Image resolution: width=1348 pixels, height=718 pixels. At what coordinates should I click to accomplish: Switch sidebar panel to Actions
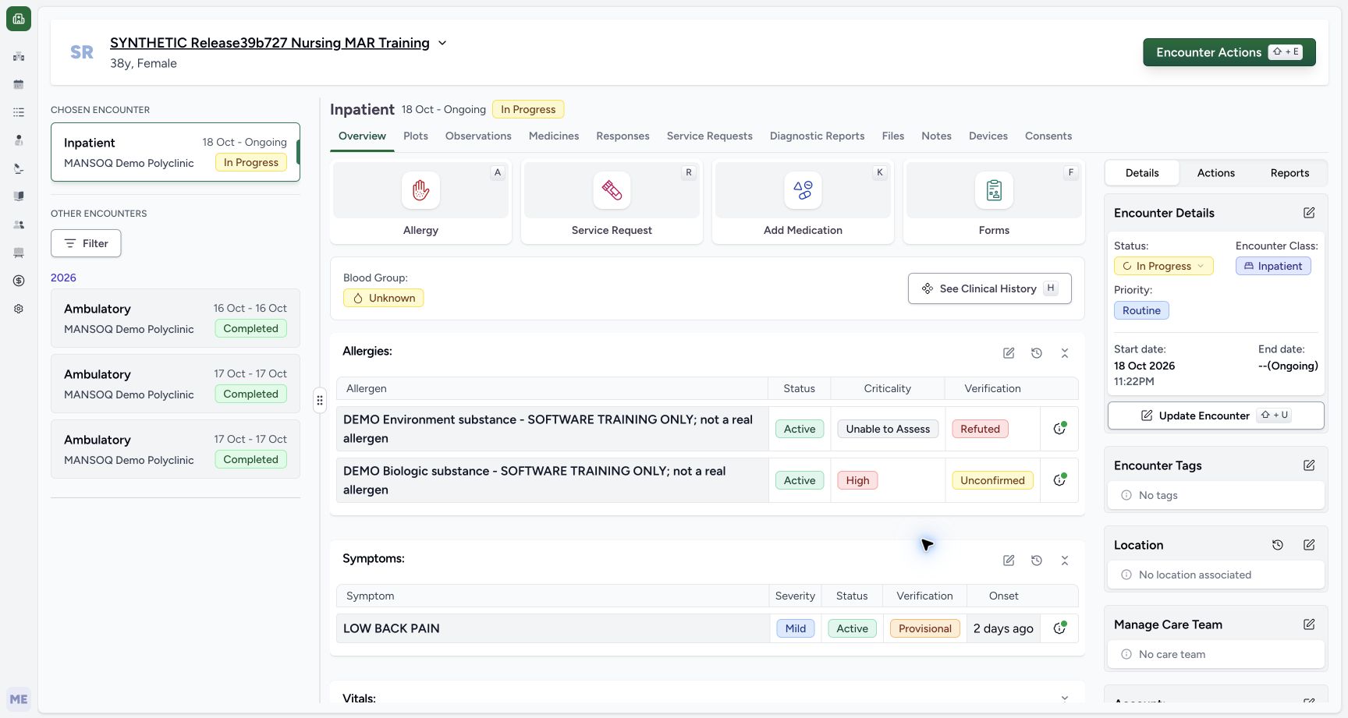tap(1215, 173)
